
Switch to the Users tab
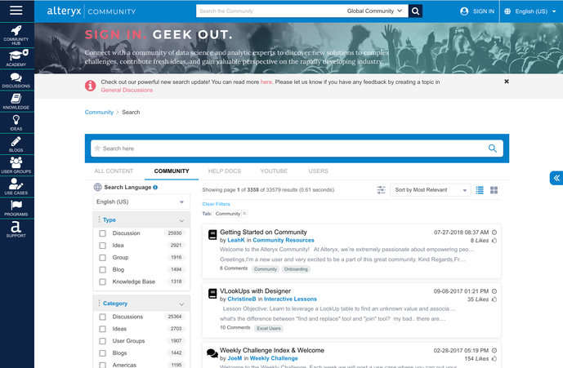(x=319, y=171)
